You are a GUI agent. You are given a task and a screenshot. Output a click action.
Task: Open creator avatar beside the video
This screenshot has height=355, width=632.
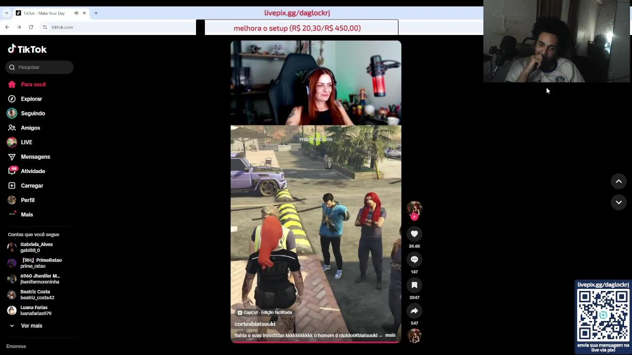coord(414,209)
